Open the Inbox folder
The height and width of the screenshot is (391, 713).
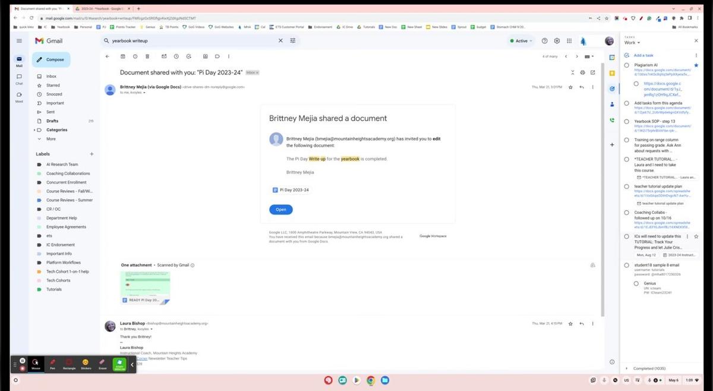pos(52,77)
